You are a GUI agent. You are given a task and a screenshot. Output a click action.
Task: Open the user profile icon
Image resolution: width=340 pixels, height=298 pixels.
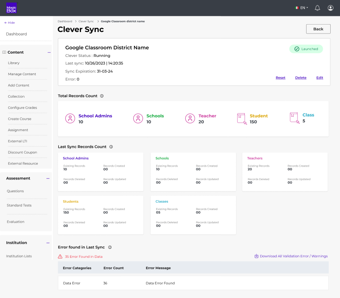pos(331,8)
